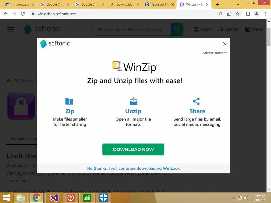Open a new browser tab
The image size is (271, 203).
tap(217, 4)
